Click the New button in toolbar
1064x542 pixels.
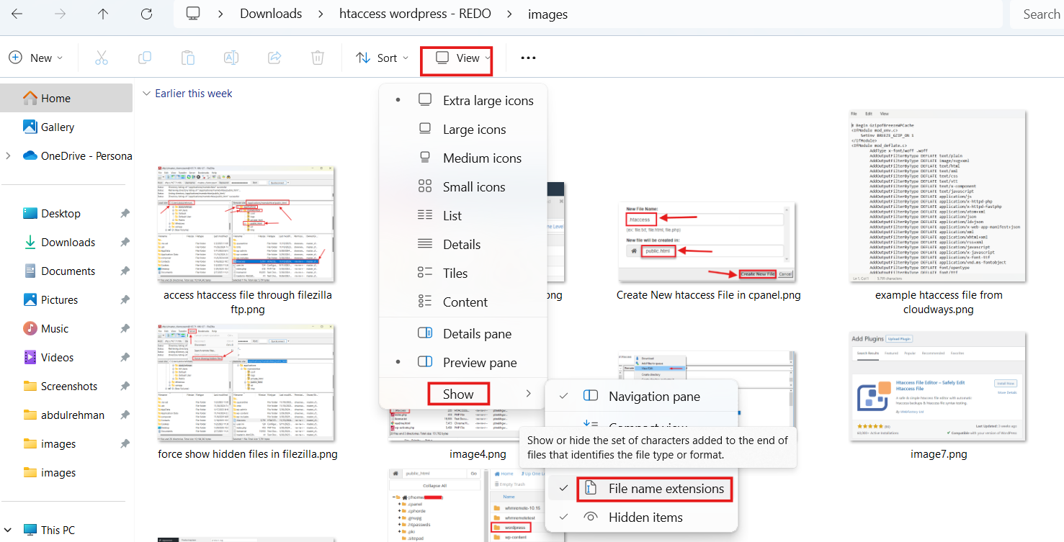[35, 58]
